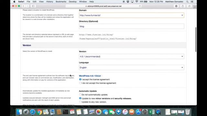Go back with the Safari back arrow

click(23, 6)
